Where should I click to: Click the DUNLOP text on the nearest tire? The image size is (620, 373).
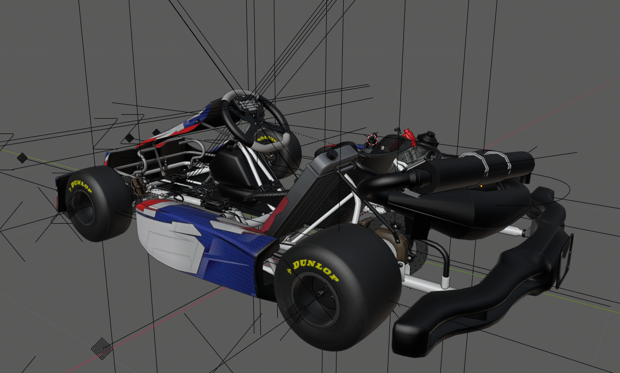pyautogui.click(x=315, y=270)
